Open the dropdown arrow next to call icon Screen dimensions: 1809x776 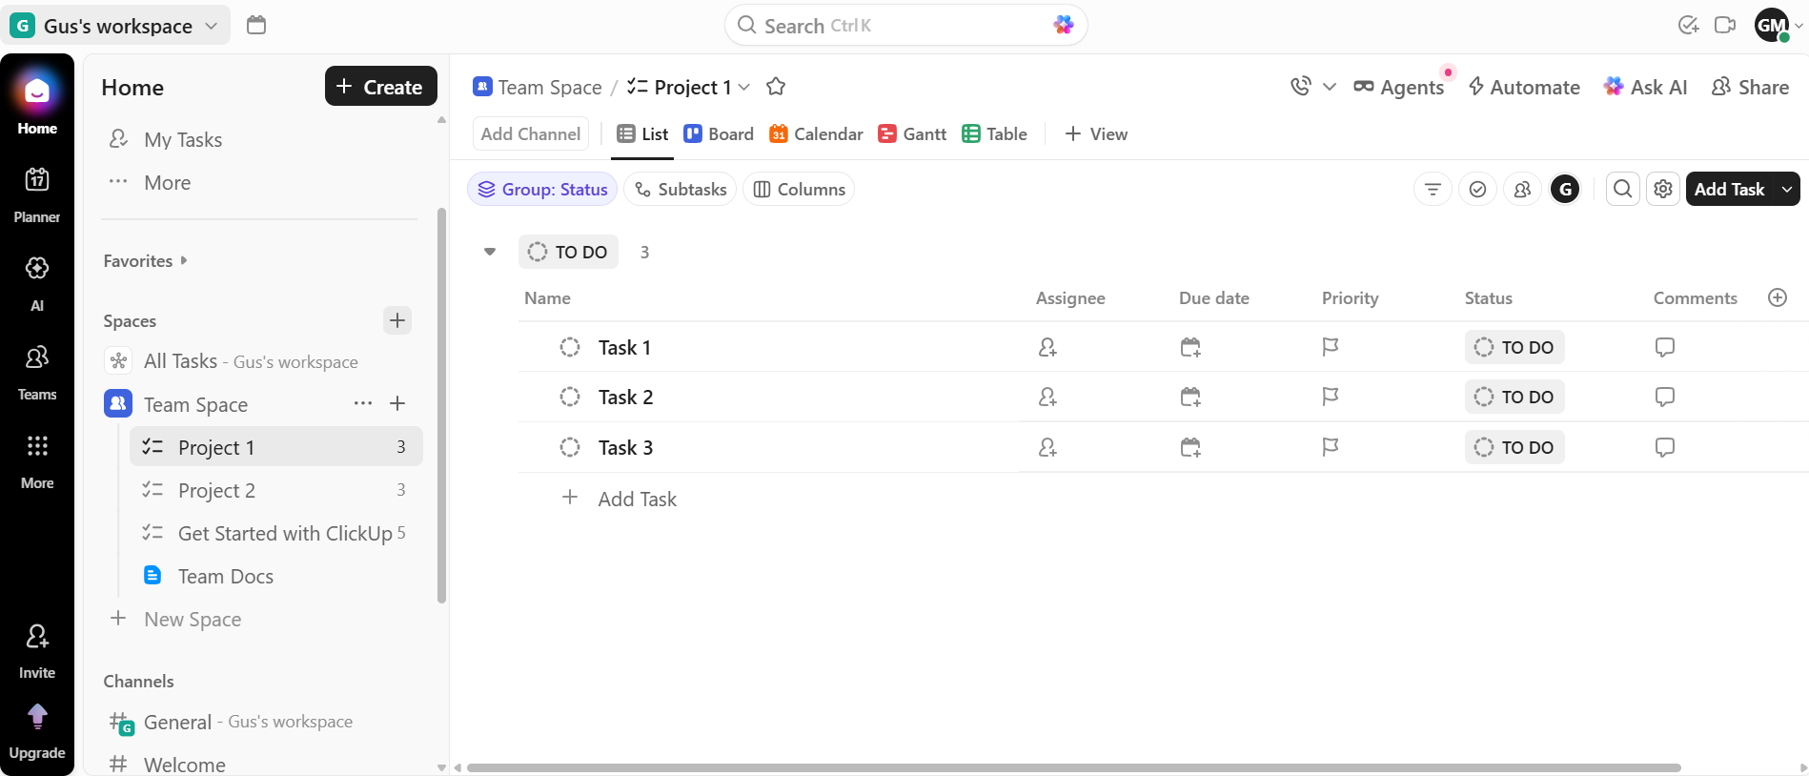click(x=1330, y=87)
